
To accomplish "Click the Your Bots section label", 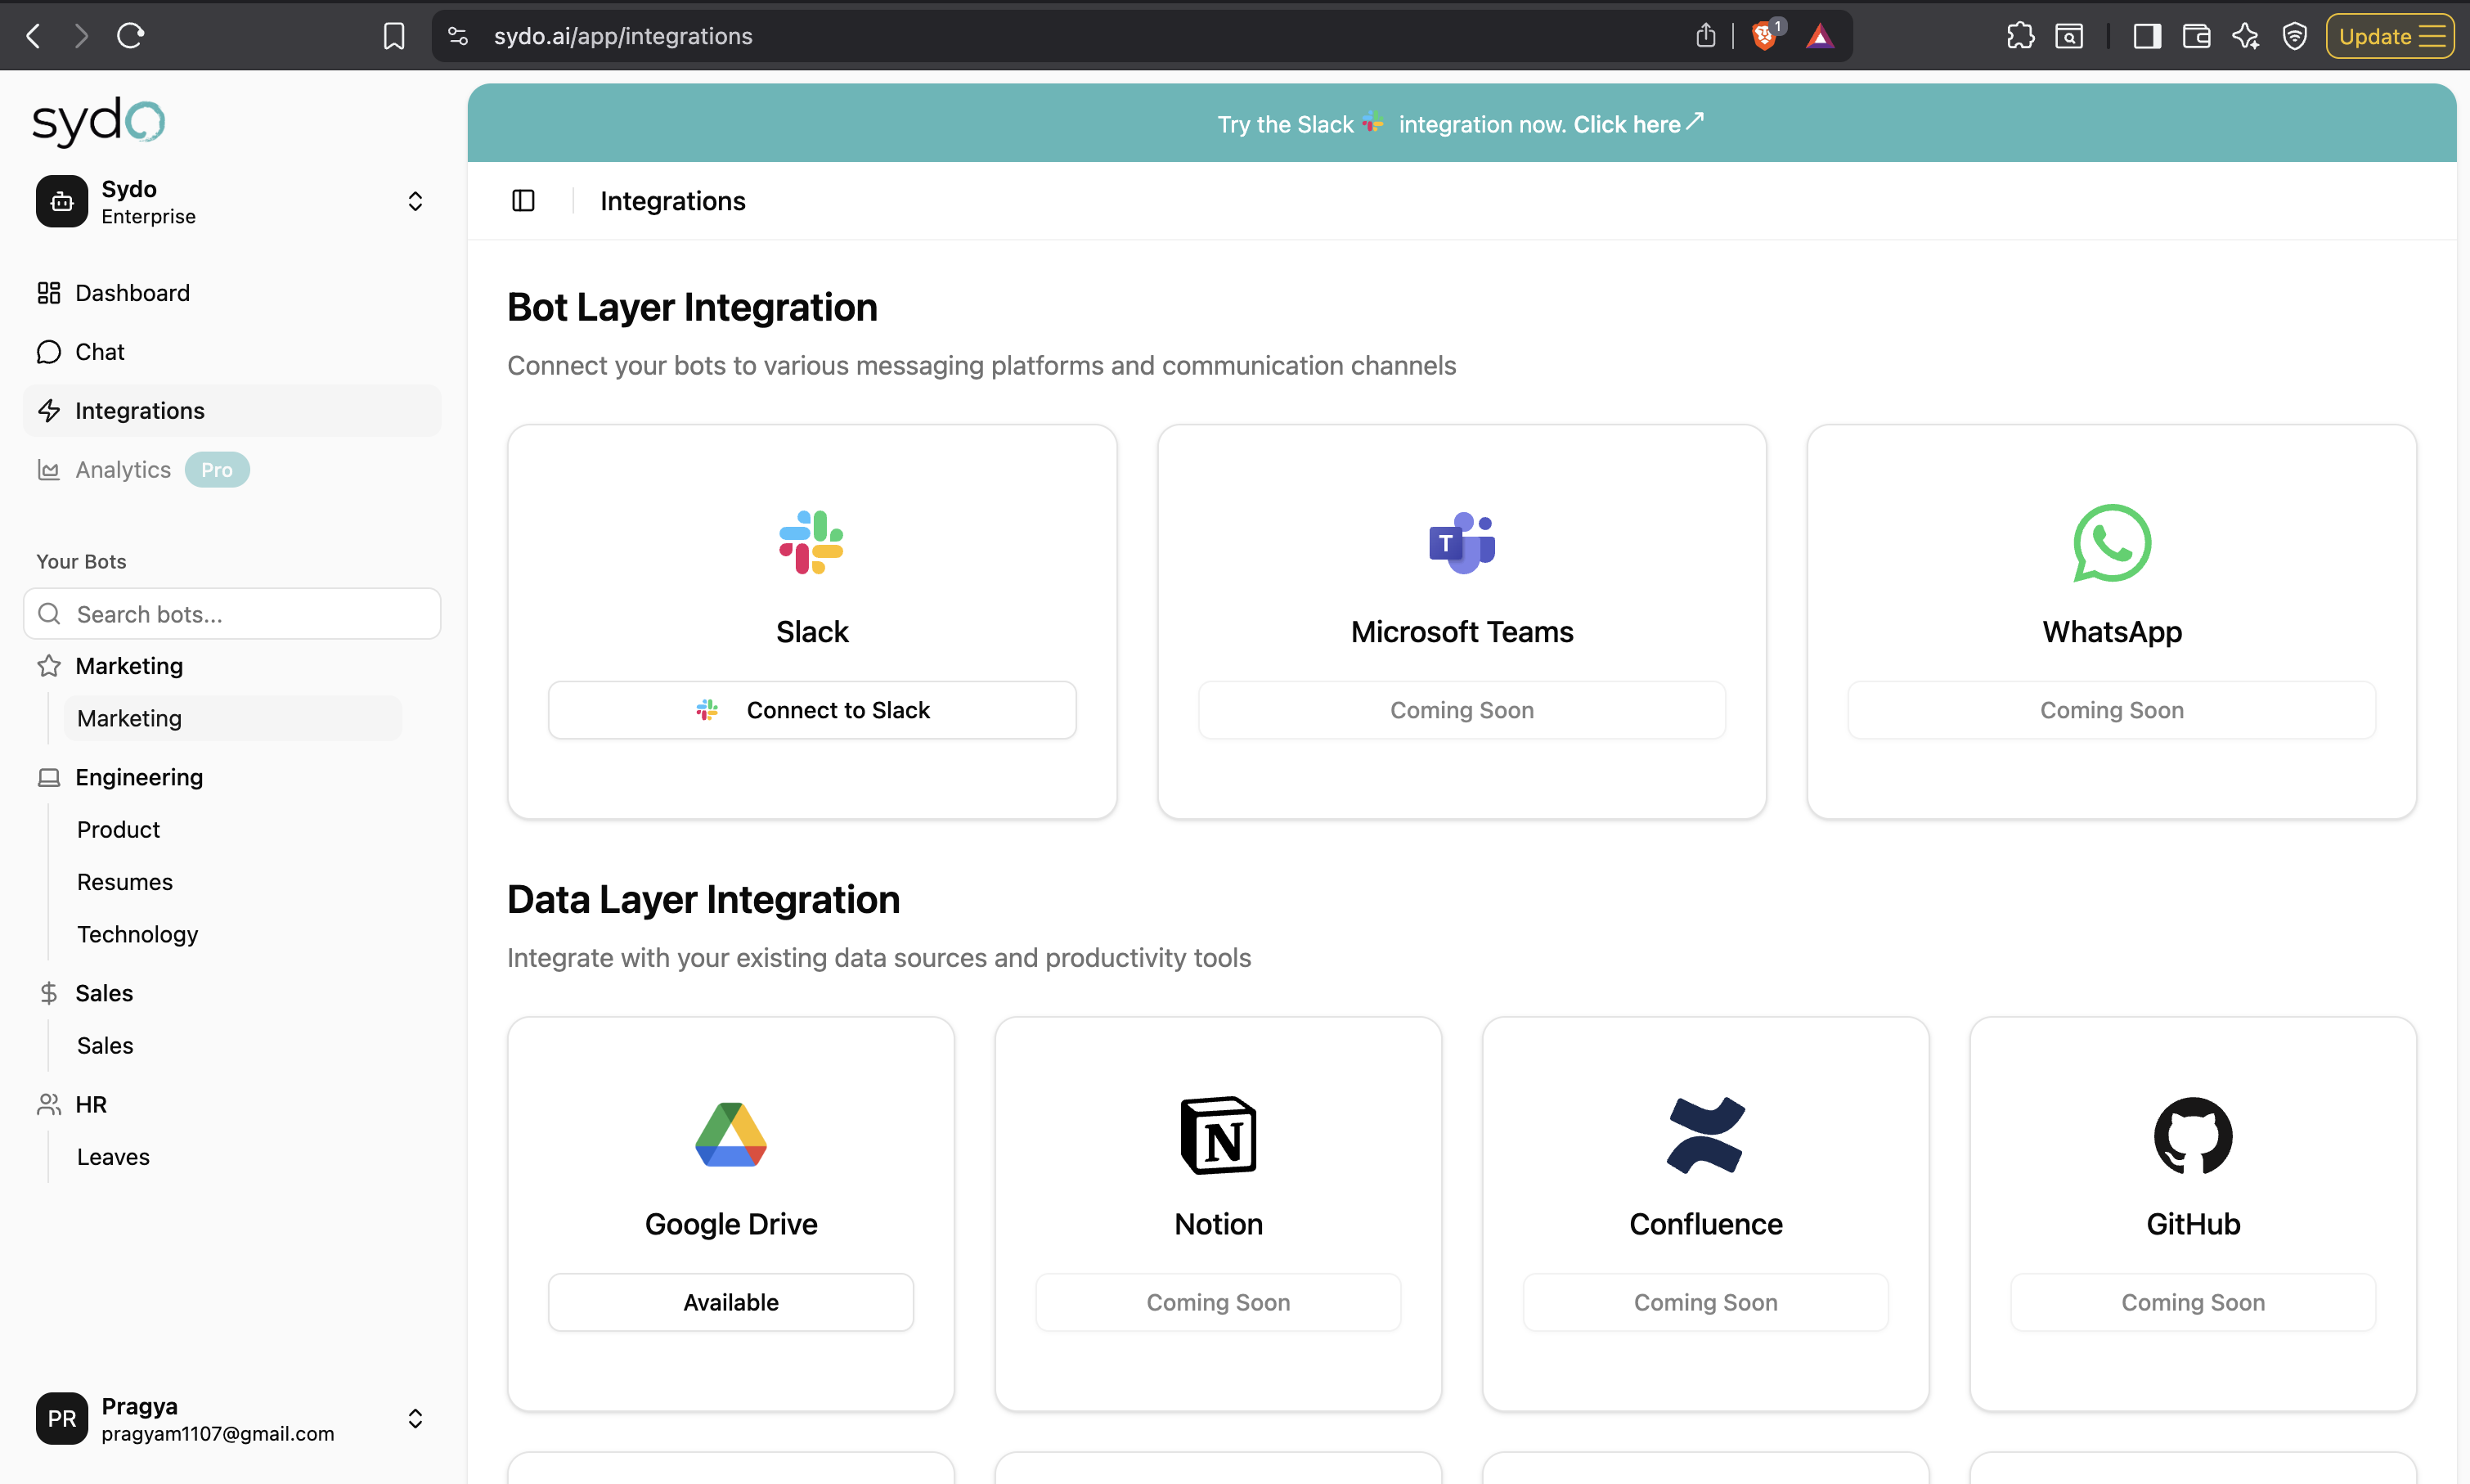I will pyautogui.click(x=81, y=561).
